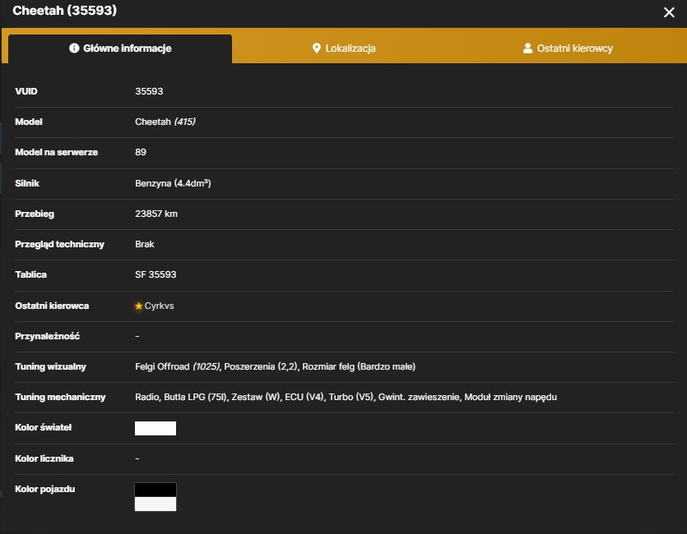Click the Felgi Offroad (1025) tuning text
Viewport: 687px width, 534px height.
point(178,366)
